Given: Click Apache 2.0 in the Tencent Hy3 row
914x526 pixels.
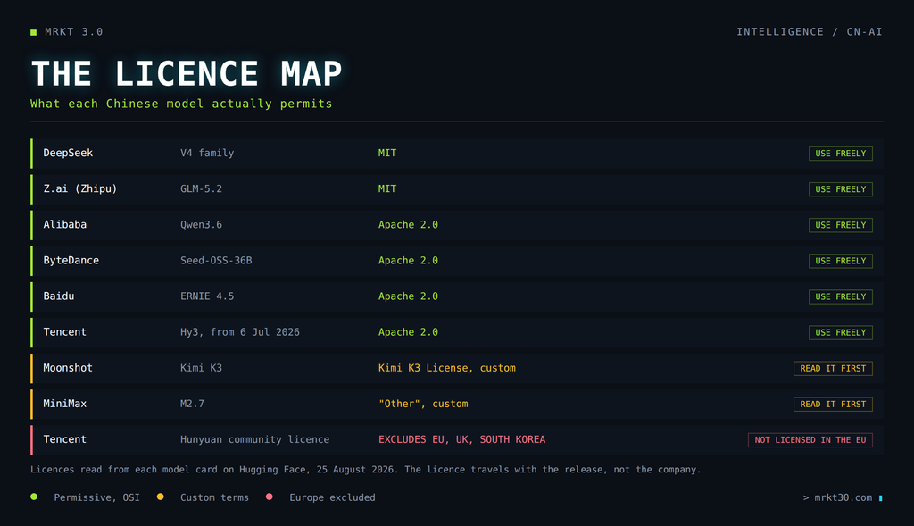Looking at the screenshot, I should pos(408,332).
